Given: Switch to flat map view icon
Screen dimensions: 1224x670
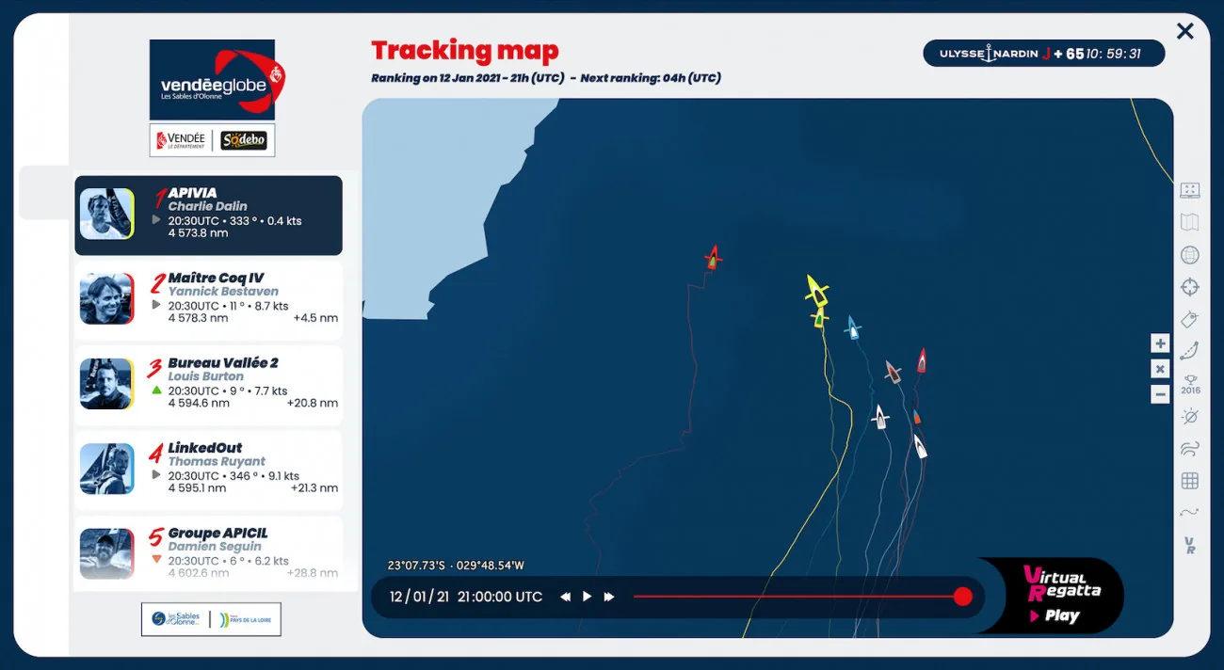Looking at the screenshot, I should 1189,223.
